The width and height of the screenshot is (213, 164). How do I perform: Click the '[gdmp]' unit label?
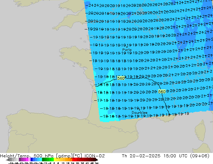[x=64, y=156]
